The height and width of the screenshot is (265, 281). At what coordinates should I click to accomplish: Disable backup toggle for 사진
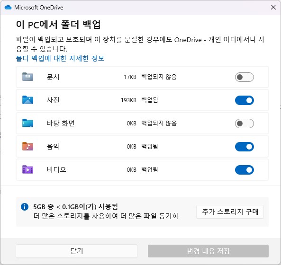pos(244,100)
